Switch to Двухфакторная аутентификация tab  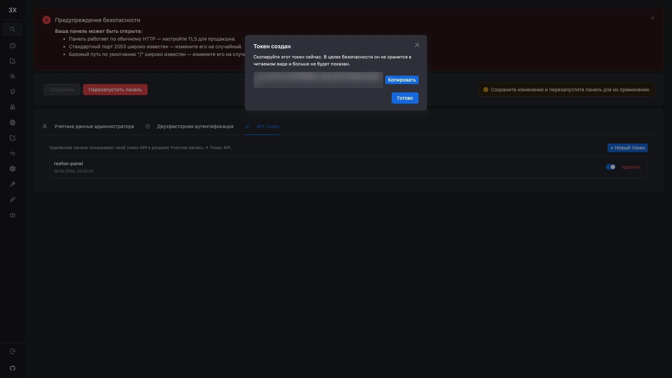coord(189,126)
